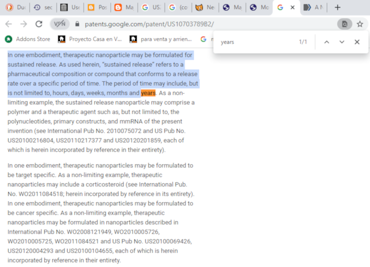Open the 'Use' tab with building icon

pyautogui.click(x=70, y=7)
